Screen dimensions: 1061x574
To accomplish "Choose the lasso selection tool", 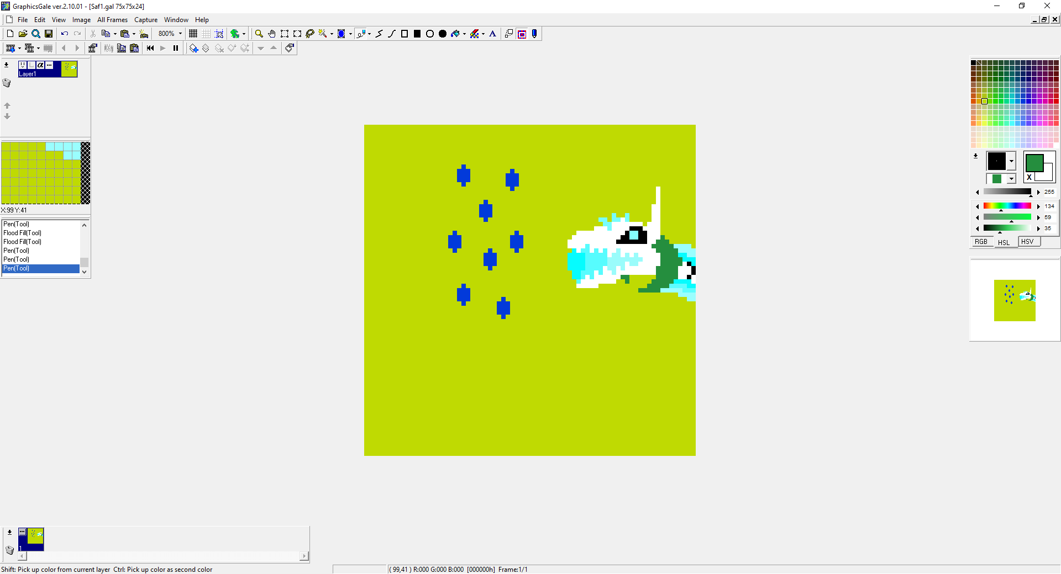I will 310,34.
